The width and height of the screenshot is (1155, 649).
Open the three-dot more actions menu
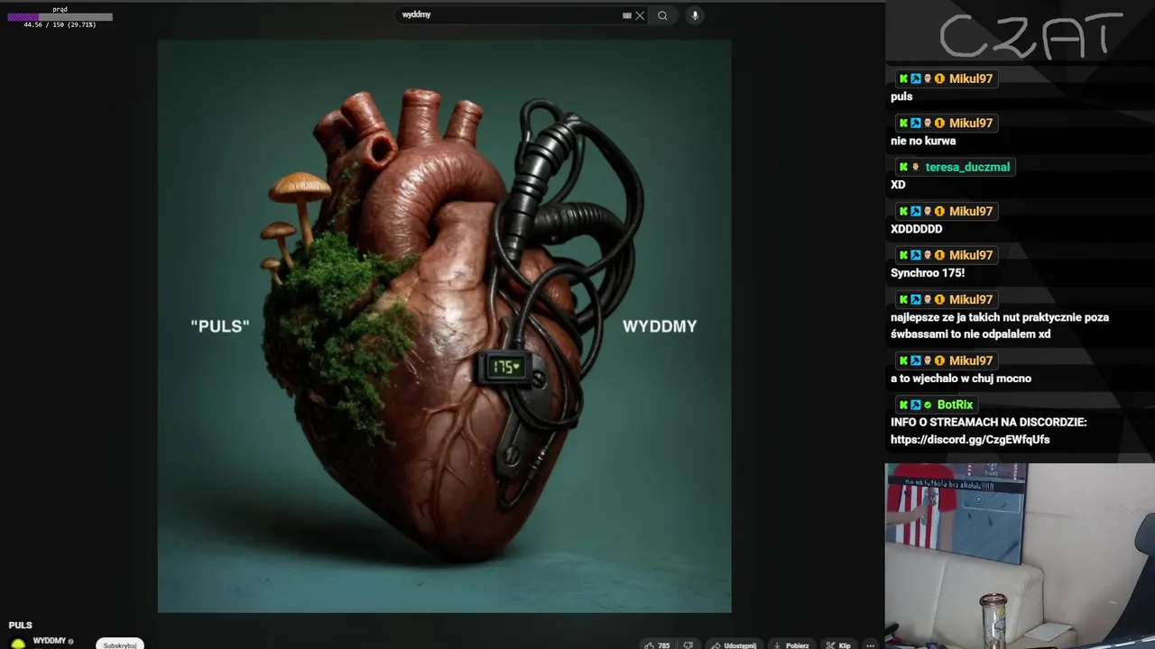point(870,645)
